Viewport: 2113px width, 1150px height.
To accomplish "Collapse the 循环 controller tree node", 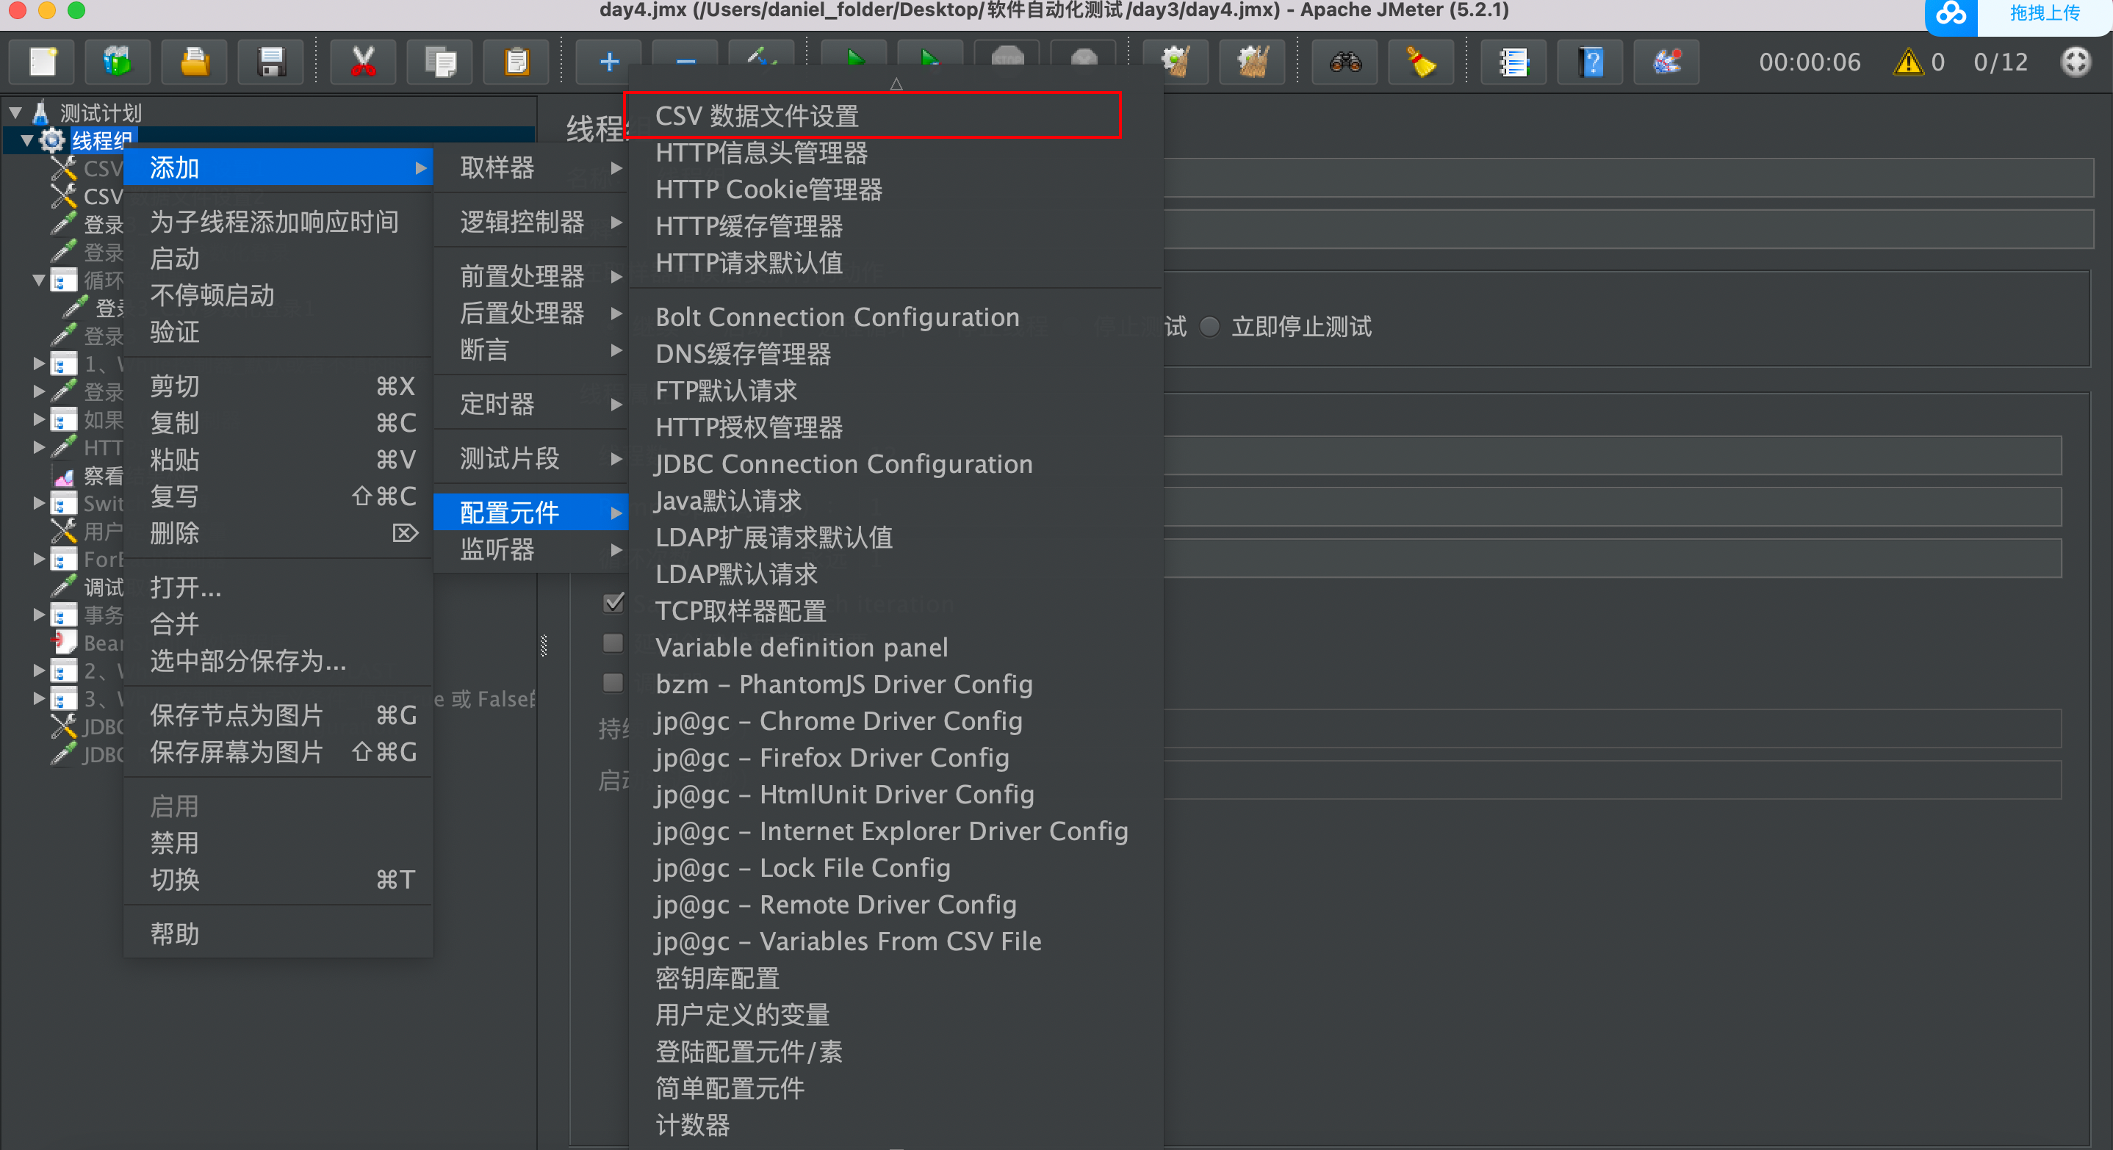I will [38, 281].
